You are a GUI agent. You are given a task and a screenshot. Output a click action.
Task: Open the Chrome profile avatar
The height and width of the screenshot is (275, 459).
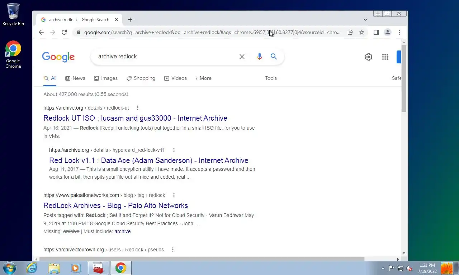pyautogui.click(x=388, y=32)
